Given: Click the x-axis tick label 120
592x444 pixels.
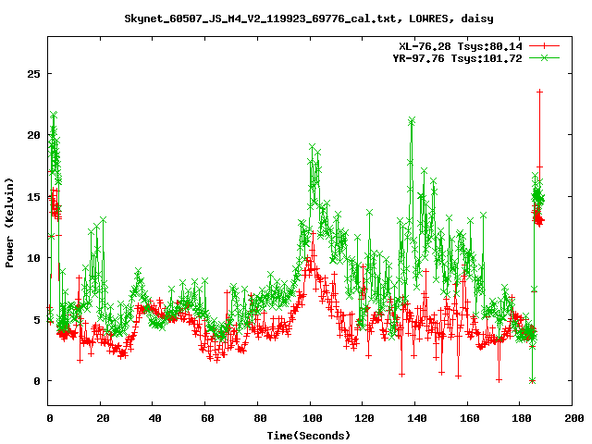Looking at the screenshot, I should tap(364, 418).
